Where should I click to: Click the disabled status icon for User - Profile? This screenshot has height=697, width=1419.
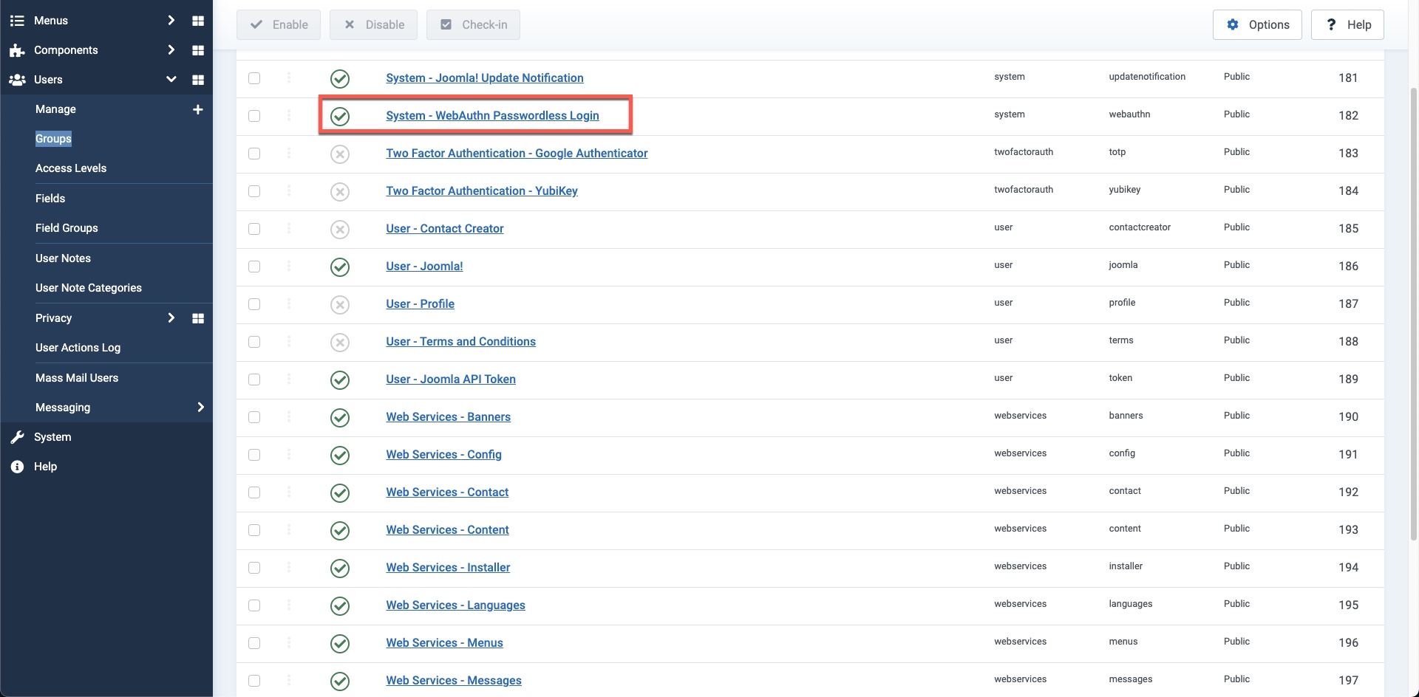click(x=339, y=305)
